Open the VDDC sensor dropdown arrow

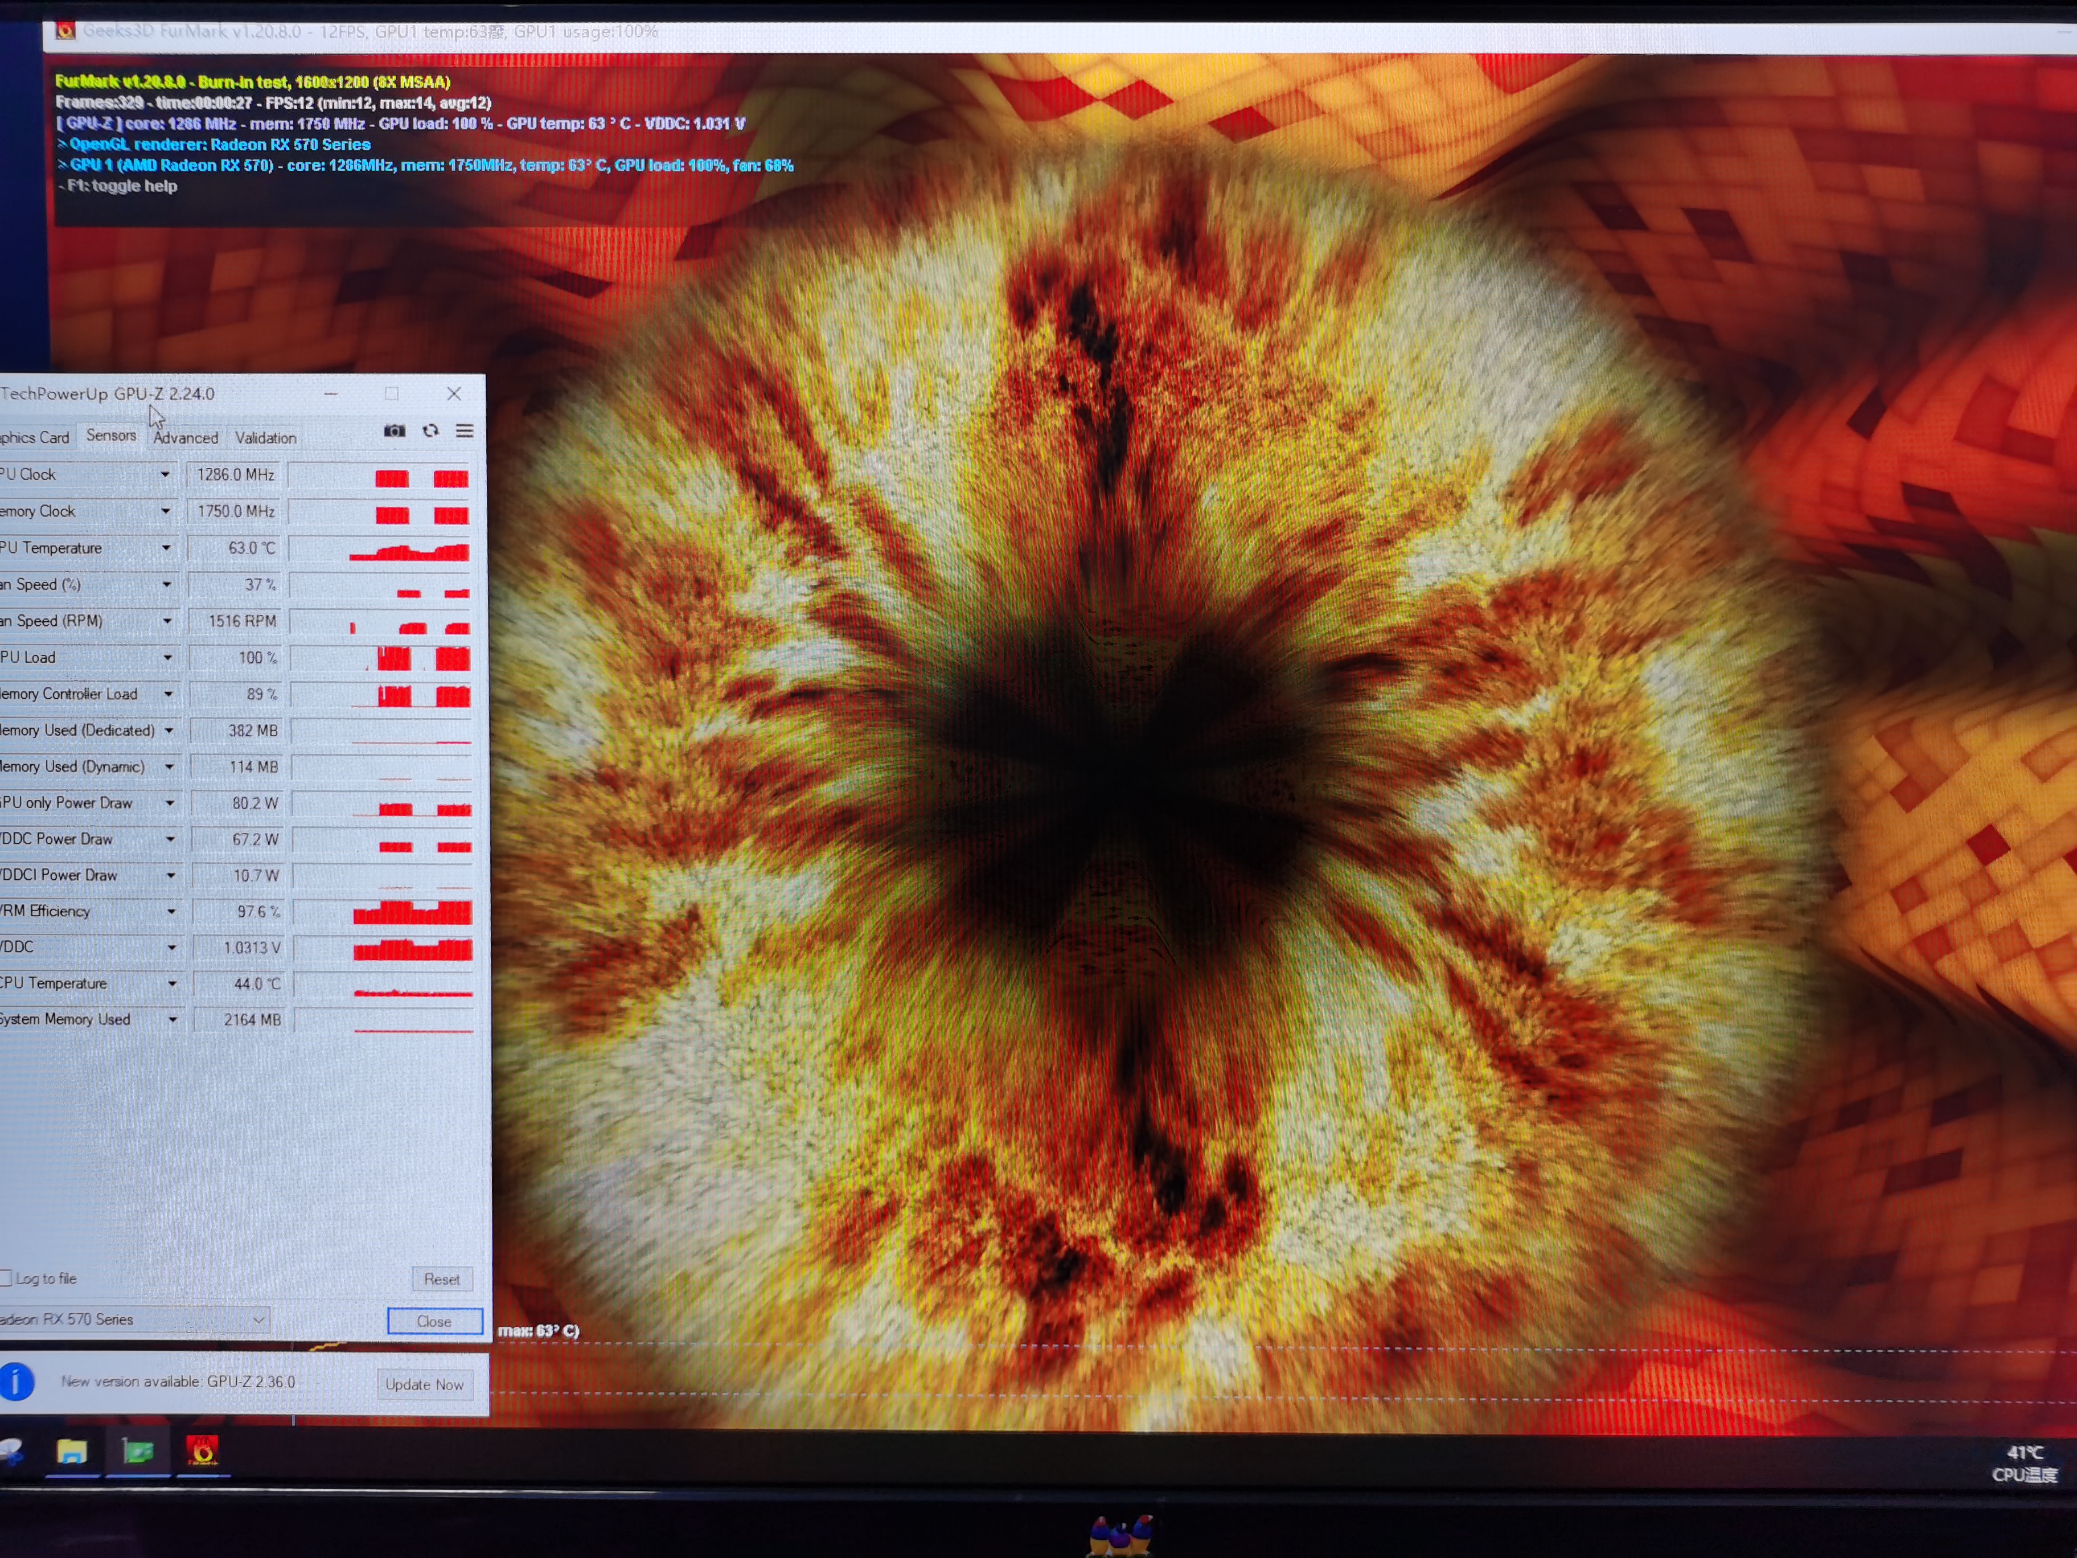click(171, 948)
